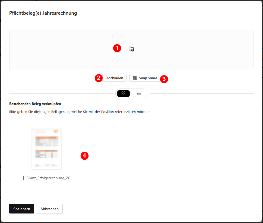Click red annotation marker number 3
The image size is (263, 223).
click(x=164, y=79)
